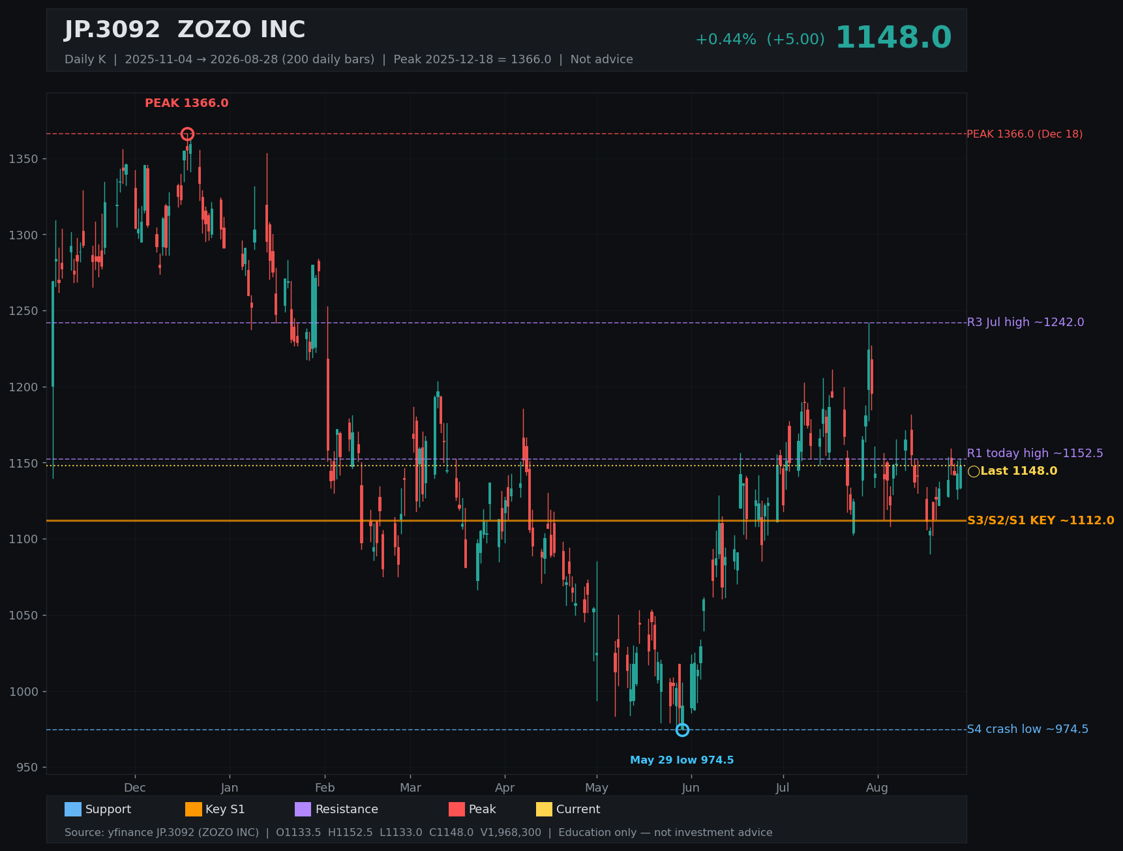Click the S4 crash low ~974.5 label
The height and width of the screenshot is (851, 1123).
(x=1028, y=729)
